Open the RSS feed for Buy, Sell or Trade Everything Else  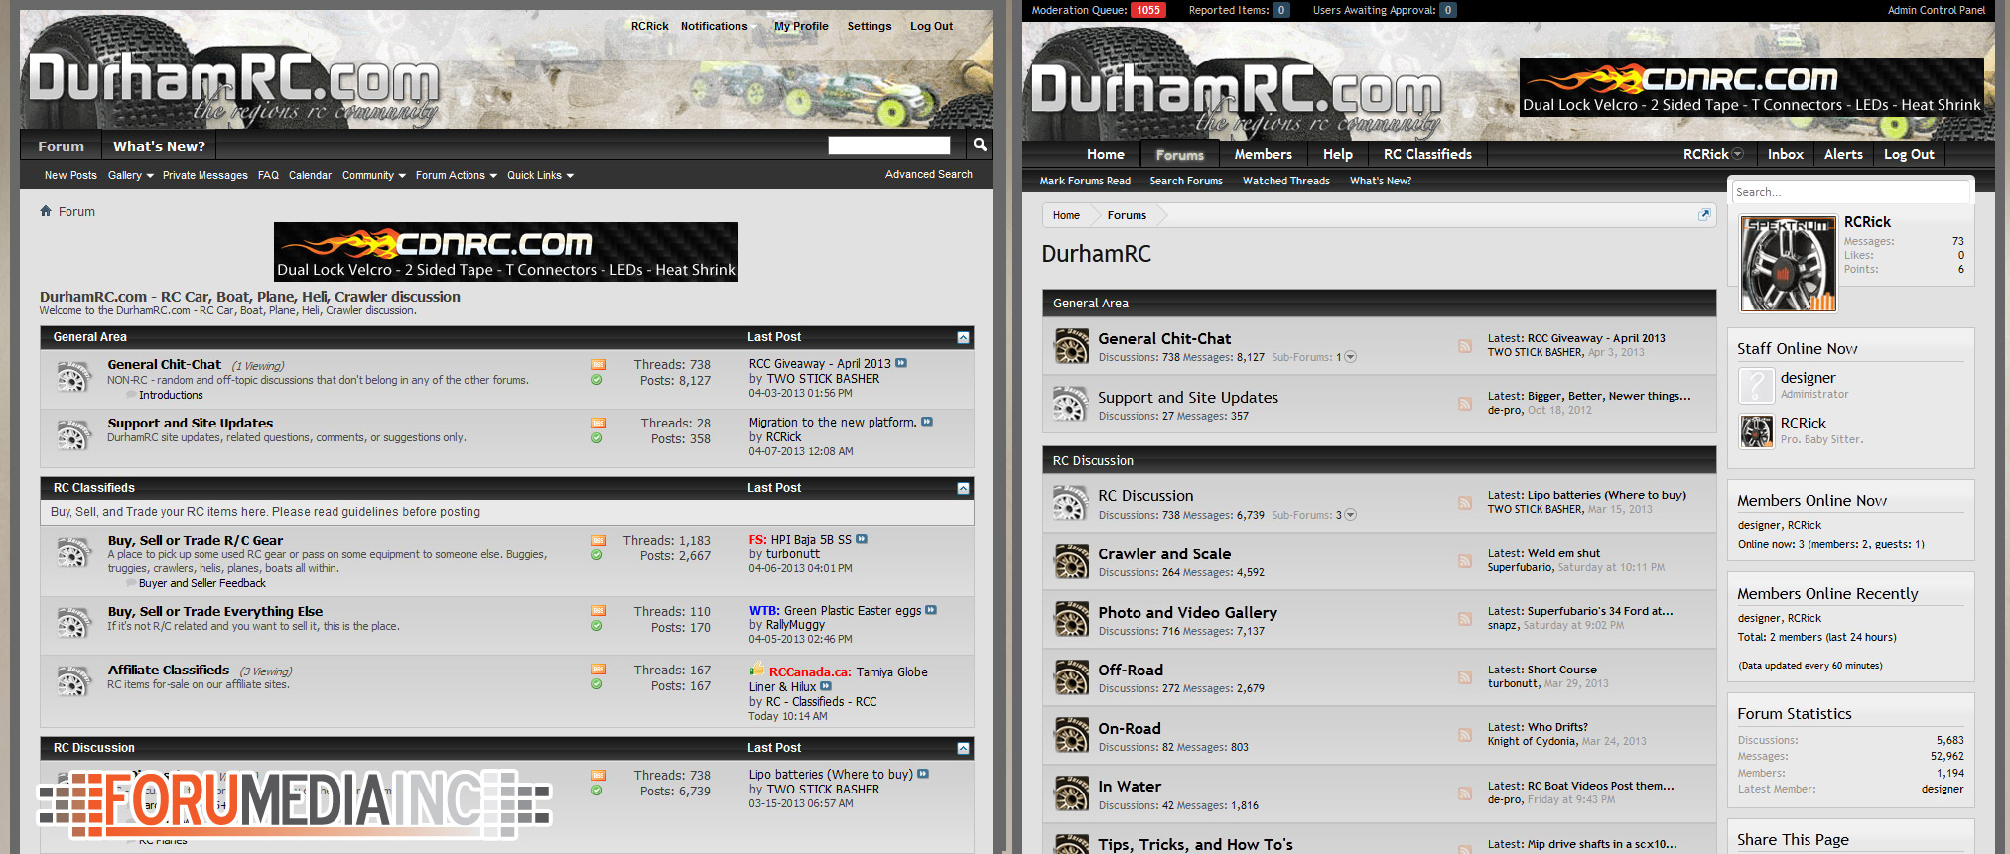pos(599,611)
